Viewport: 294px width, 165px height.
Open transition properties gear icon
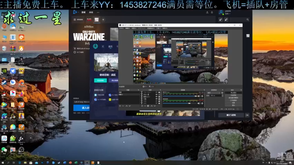pos(222,93)
